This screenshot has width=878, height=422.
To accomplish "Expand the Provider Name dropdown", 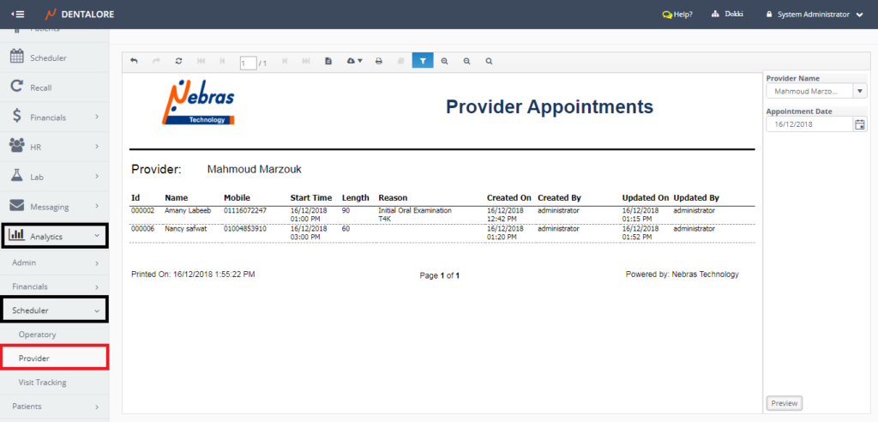I will 860,91.
